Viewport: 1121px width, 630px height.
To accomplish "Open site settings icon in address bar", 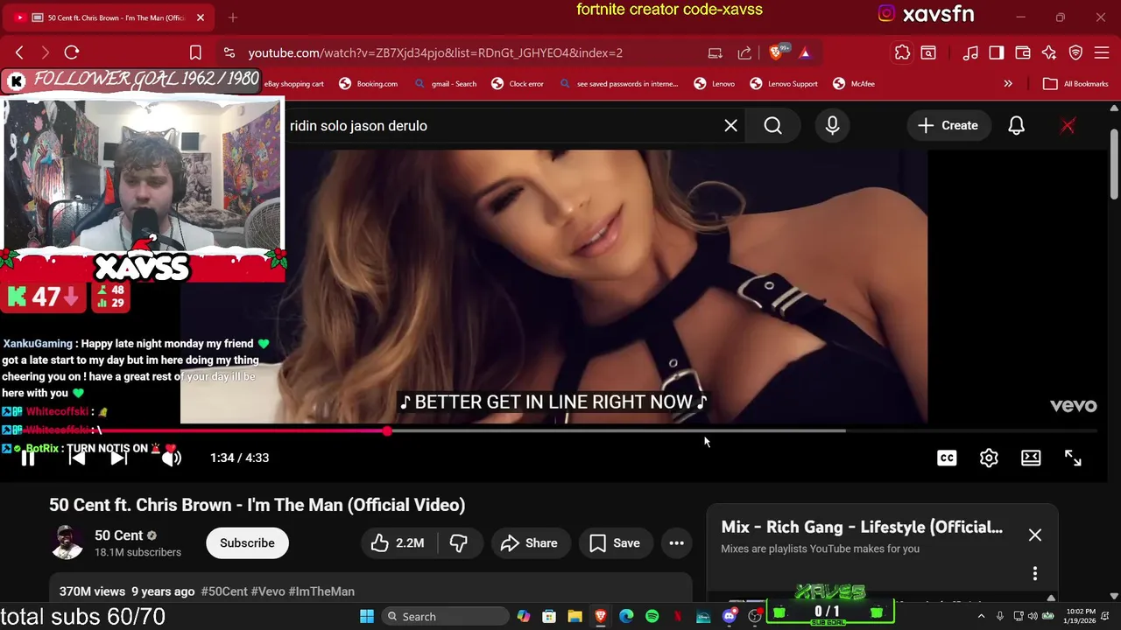I will 229,52.
